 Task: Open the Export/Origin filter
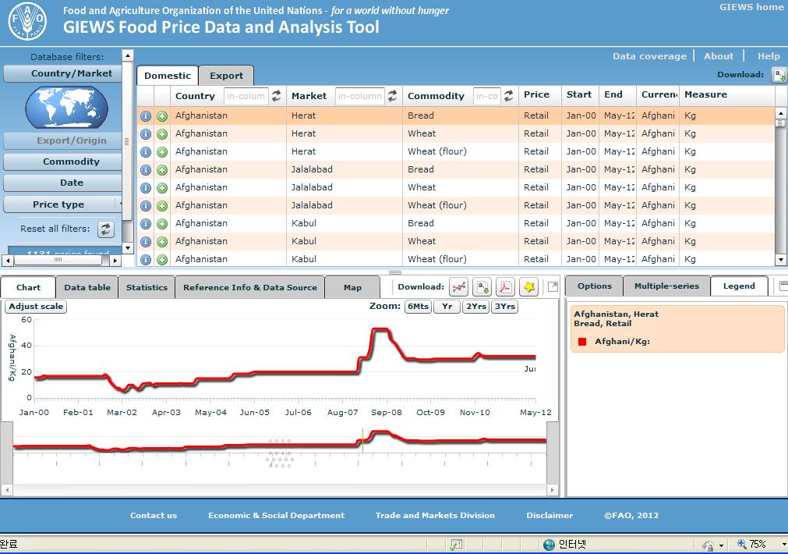point(63,141)
